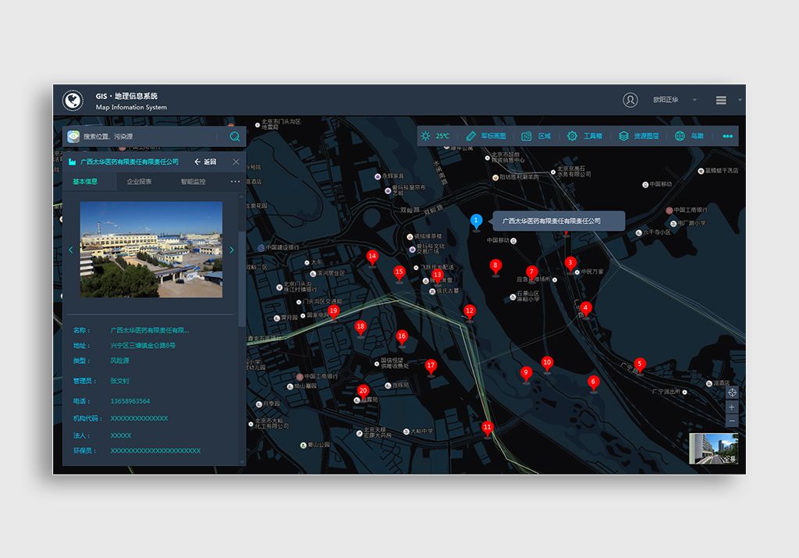Click the phone number 13658963564
Screen dimensions: 799x558
pos(130,401)
